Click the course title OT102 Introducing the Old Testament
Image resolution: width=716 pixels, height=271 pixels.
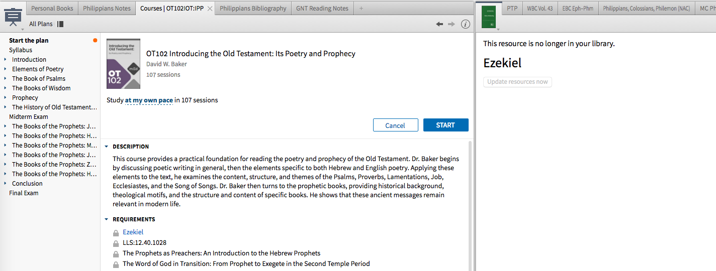coord(251,54)
